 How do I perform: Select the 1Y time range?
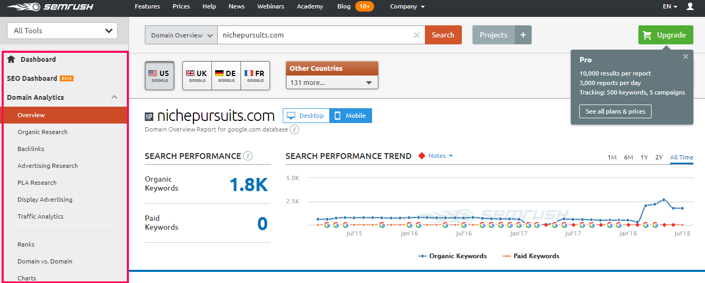(644, 157)
